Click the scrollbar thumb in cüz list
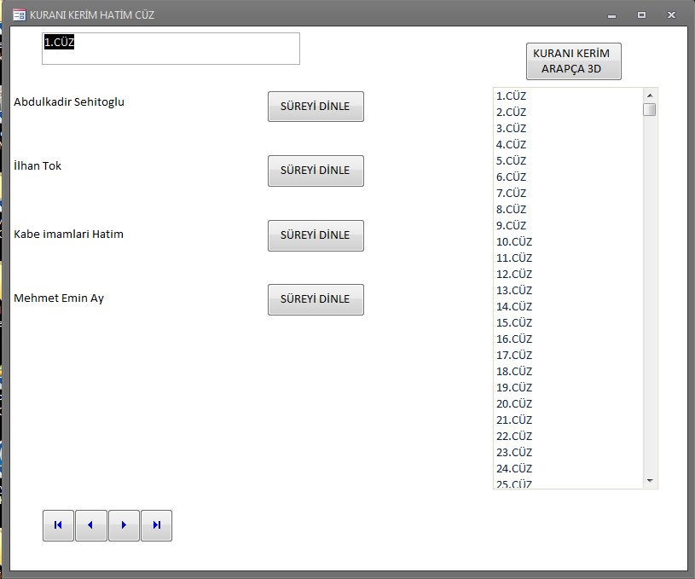Screen dimensions: 695x579 [649, 109]
